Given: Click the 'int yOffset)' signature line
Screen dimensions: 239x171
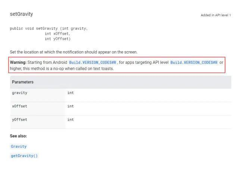Looking at the screenshot, I should coord(58,39).
